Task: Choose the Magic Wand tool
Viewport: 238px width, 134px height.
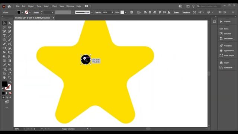Action: pyautogui.click(x=4, y=27)
